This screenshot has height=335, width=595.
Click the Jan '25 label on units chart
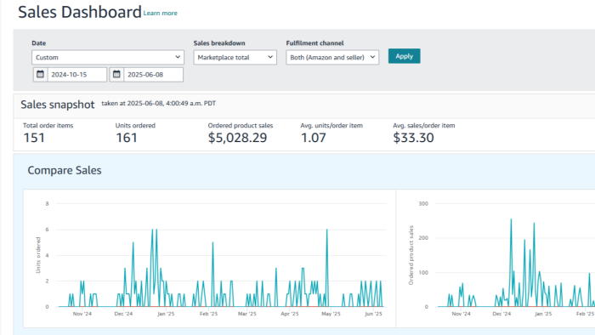click(166, 314)
